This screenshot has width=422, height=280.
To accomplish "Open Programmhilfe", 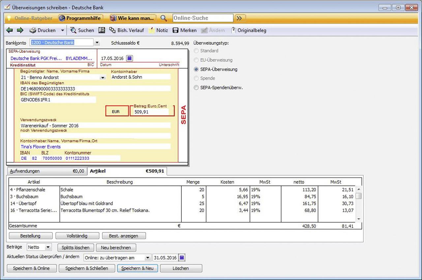I will tap(81, 18).
